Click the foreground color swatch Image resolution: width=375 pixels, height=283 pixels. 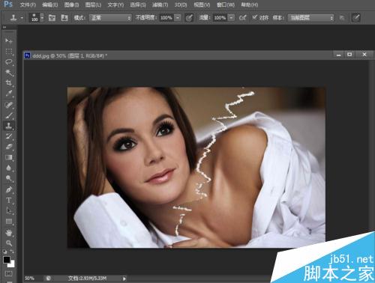(7, 260)
